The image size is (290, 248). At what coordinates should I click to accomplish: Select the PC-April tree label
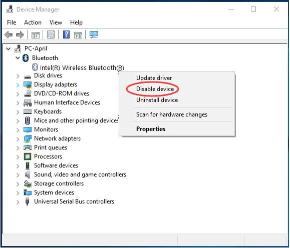36,48
